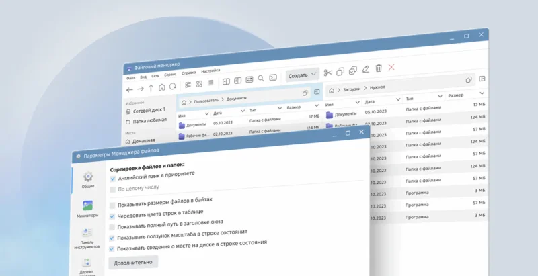Open the terminal icon in toolbar
The image size is (538, 276).
(x=273, y=78)
